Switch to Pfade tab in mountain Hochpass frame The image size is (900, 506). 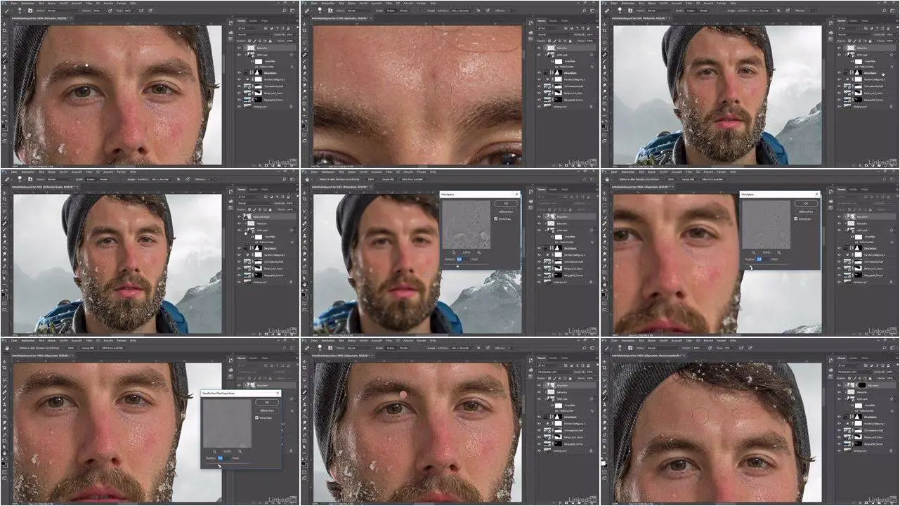point(564,189)
